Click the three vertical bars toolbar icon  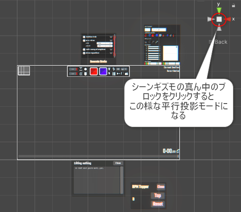(114, 74)
